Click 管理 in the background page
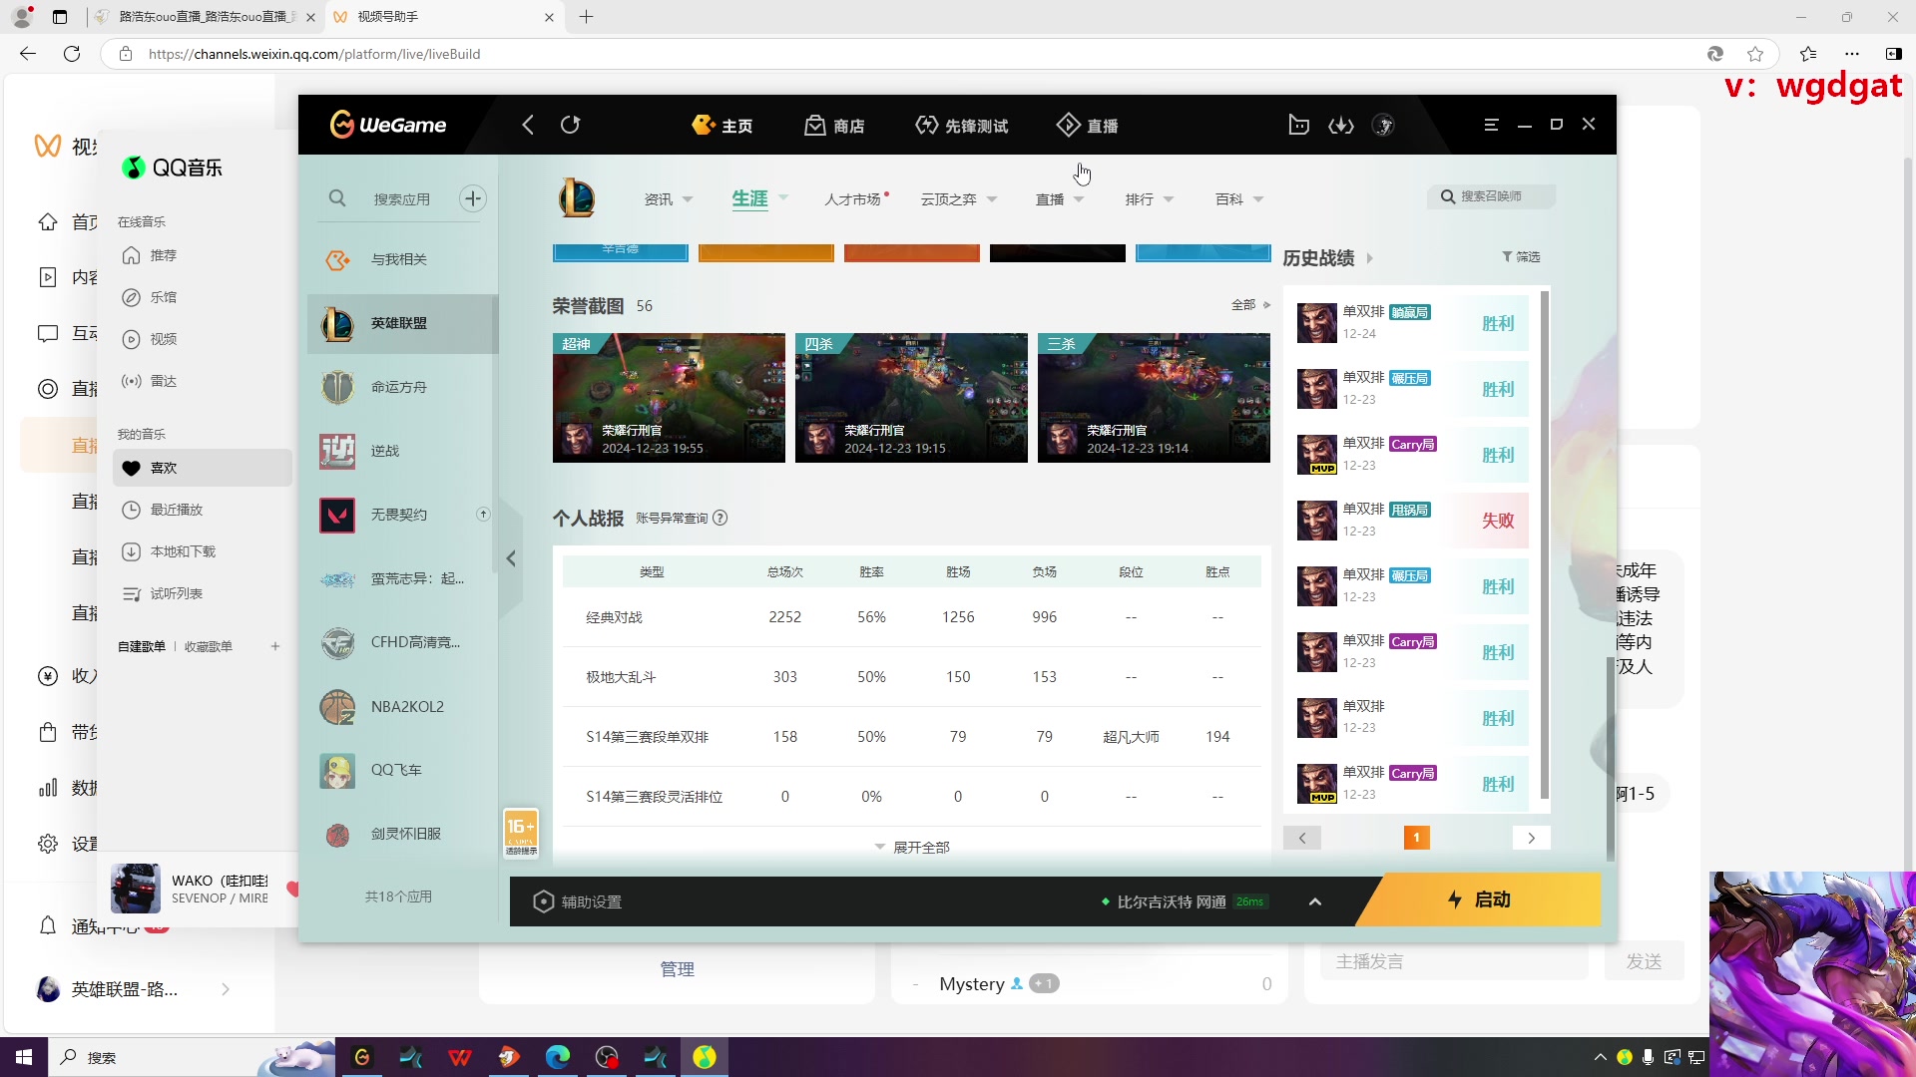The width and height of the screenshot is (1916, 1077). coord(678,969)
